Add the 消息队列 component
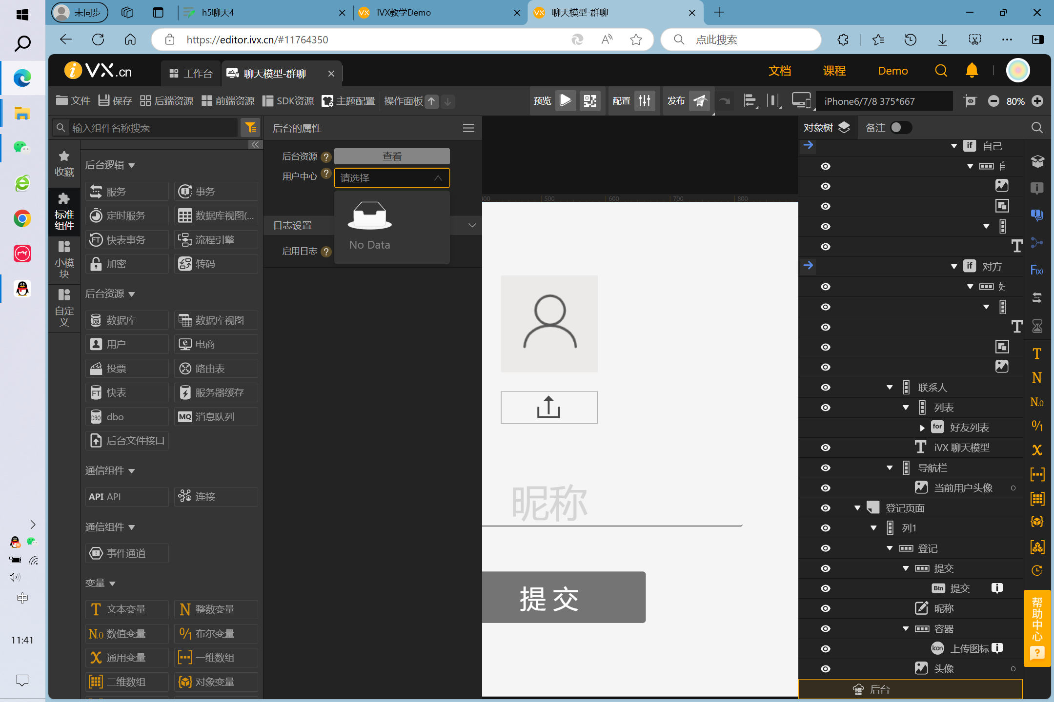1054x702 pixels. click(x=216, y=417)
